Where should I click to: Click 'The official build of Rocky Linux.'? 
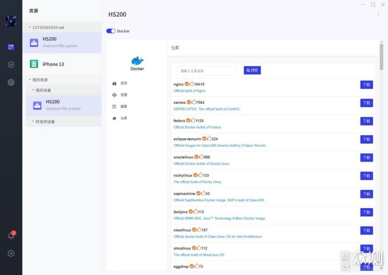(197, 182)
